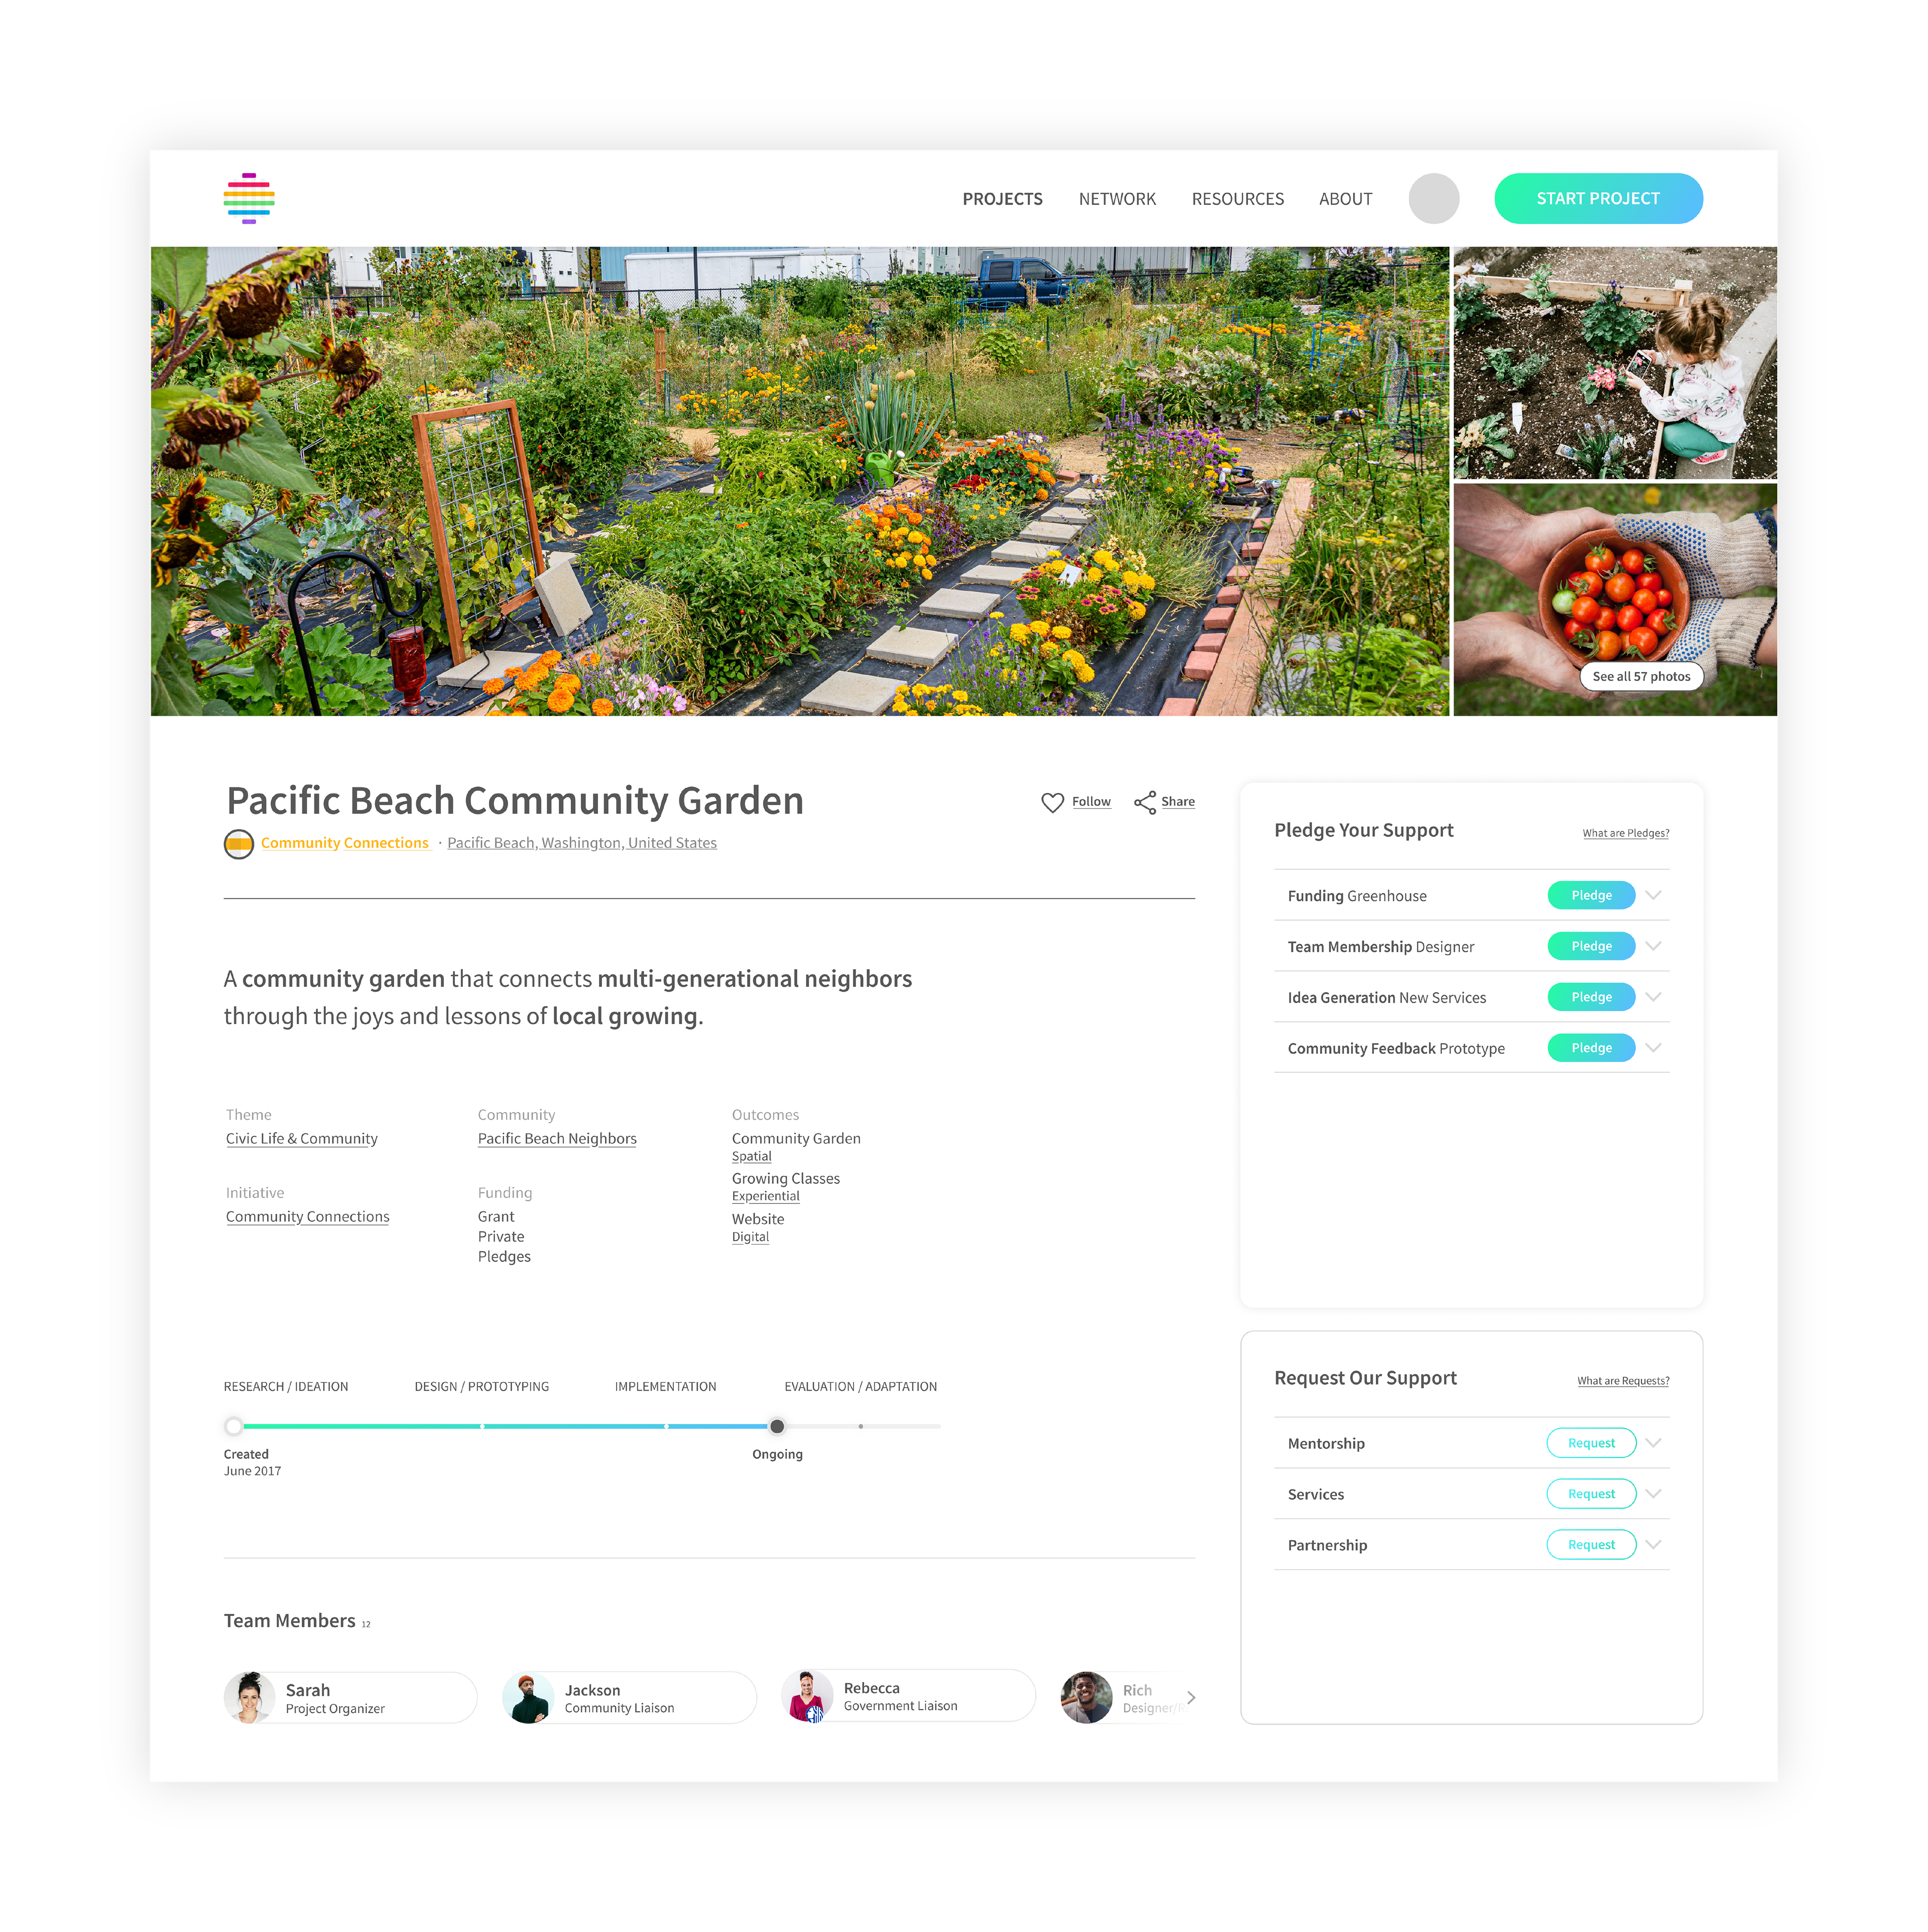Select the RESEARCH / IDEATION phase label

(x=285, y=1387)
